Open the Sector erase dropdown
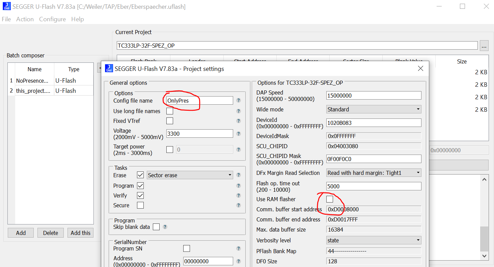The width and height of the screenshot is (494, 267). (x=190, y=175)
